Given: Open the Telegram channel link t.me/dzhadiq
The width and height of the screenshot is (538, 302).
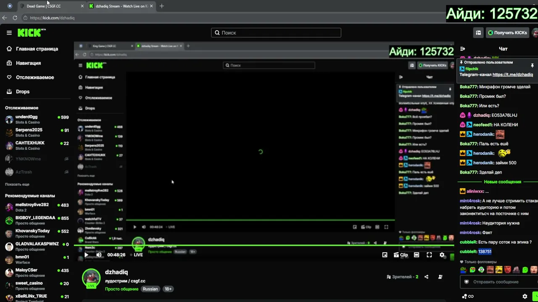Looking at the screenshot, I should (512, 75).
